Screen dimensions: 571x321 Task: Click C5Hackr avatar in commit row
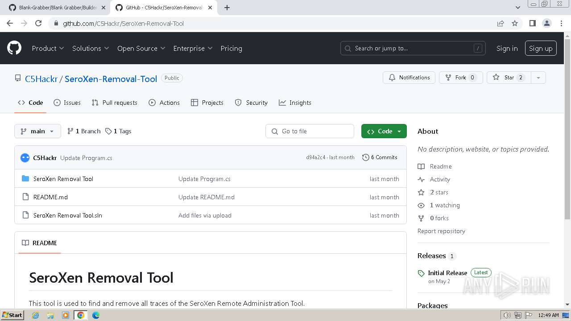(25, 157)
